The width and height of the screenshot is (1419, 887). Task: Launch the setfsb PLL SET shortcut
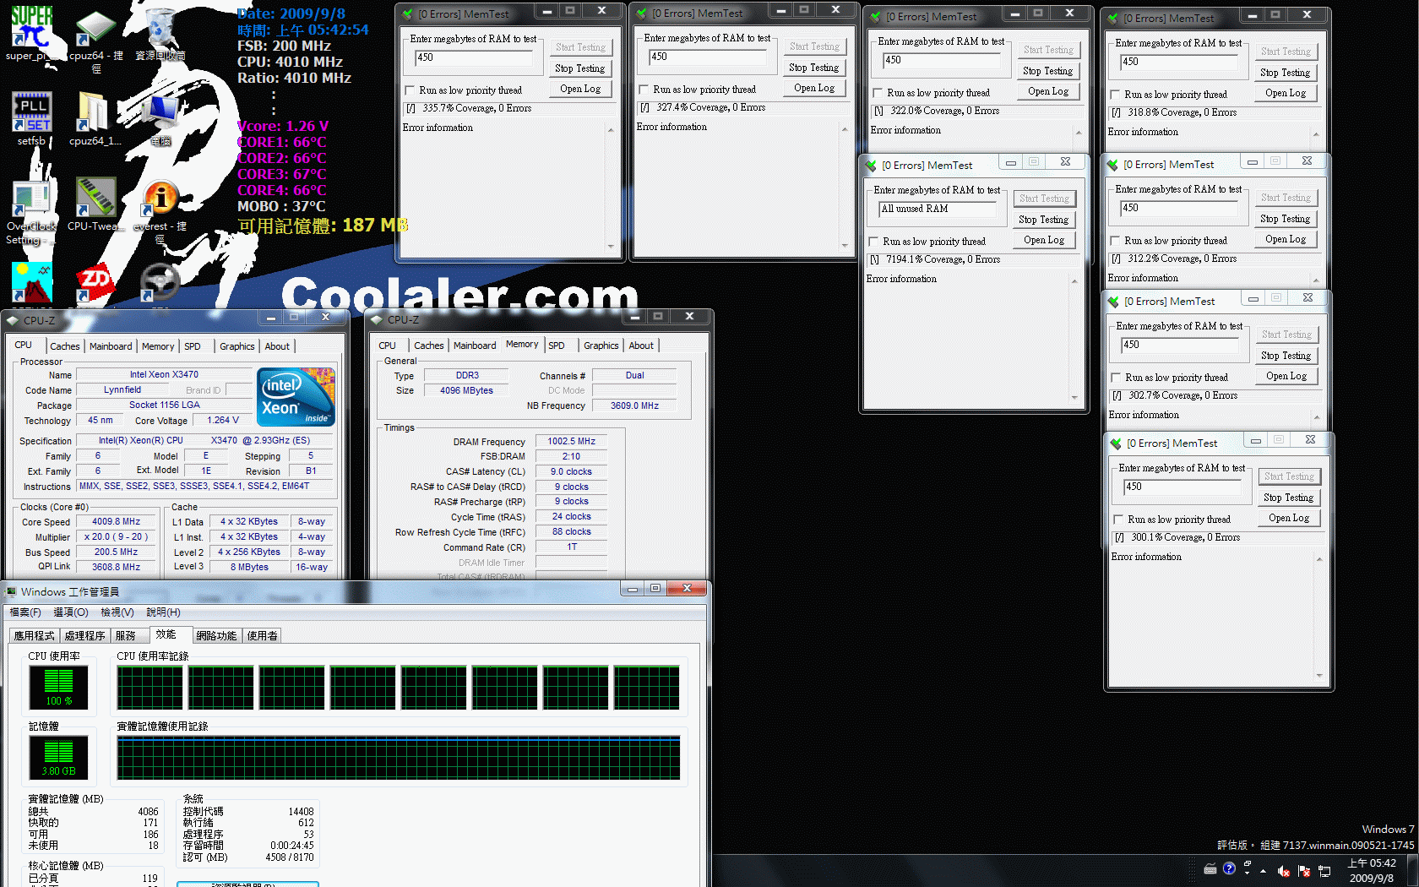pos(31,112)
